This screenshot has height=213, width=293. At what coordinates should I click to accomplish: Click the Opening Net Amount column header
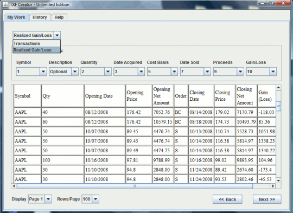click(163, 96)
